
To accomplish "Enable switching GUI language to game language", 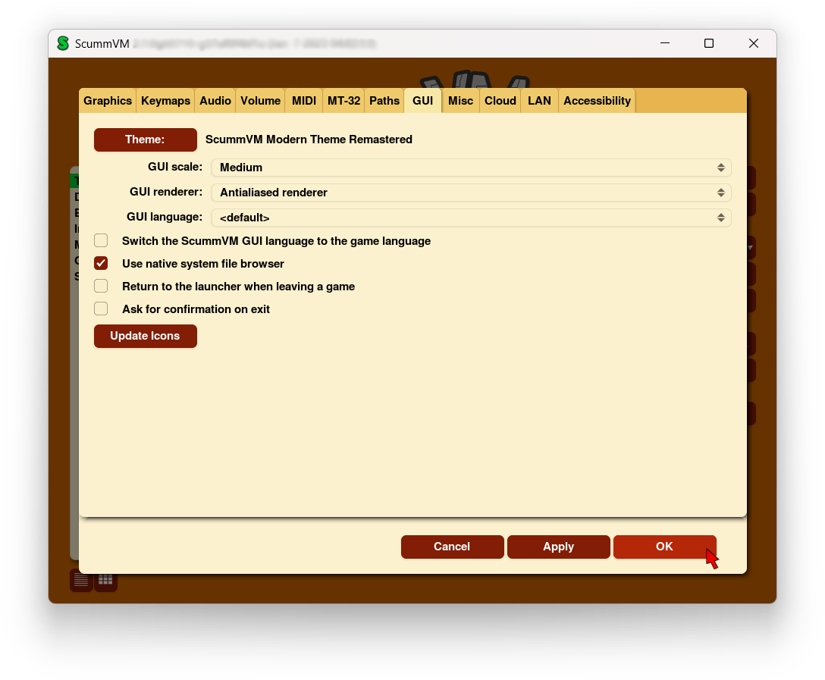I will click(101, 241).
